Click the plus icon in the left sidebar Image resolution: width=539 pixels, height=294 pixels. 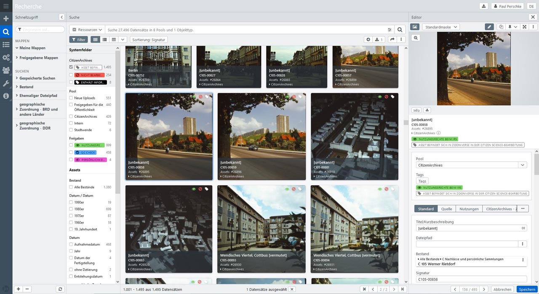click(x=6, y=19)
